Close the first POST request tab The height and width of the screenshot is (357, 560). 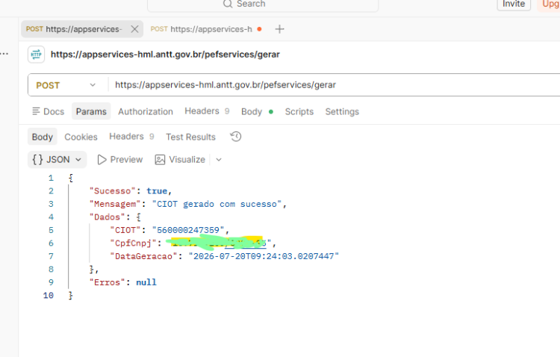(134, 29)
